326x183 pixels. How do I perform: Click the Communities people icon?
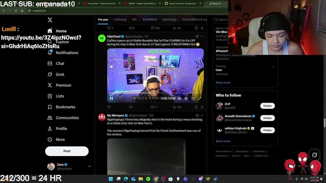point(50,118)
